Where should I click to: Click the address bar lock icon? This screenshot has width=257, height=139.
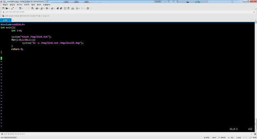tap(4, 12)
